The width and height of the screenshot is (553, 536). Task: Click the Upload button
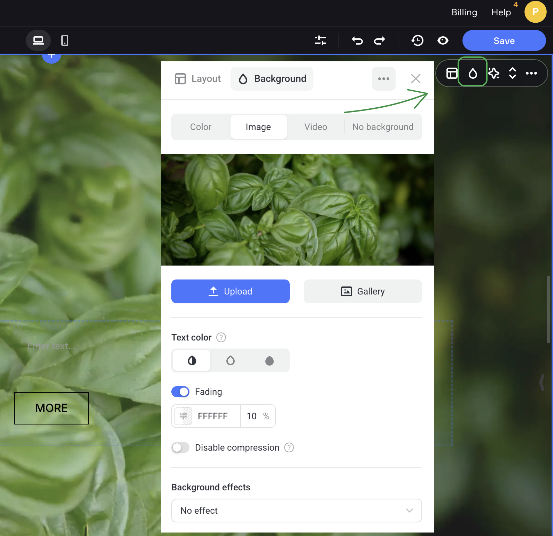coord(230,291)
